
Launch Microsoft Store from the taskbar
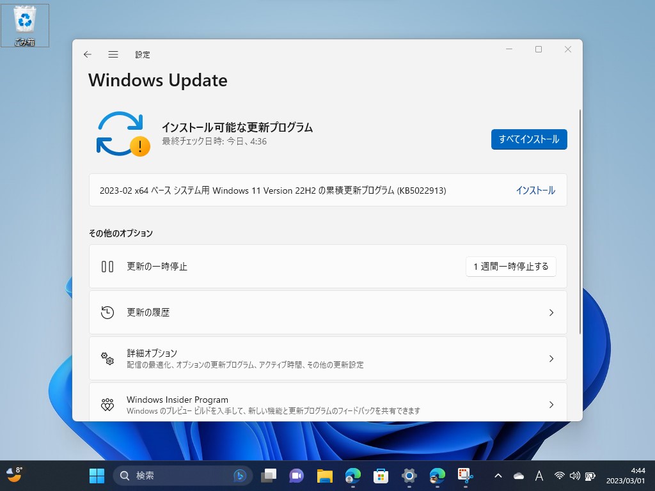[x=381, y=476]
